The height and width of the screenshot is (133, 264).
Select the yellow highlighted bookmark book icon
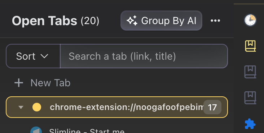250,46
